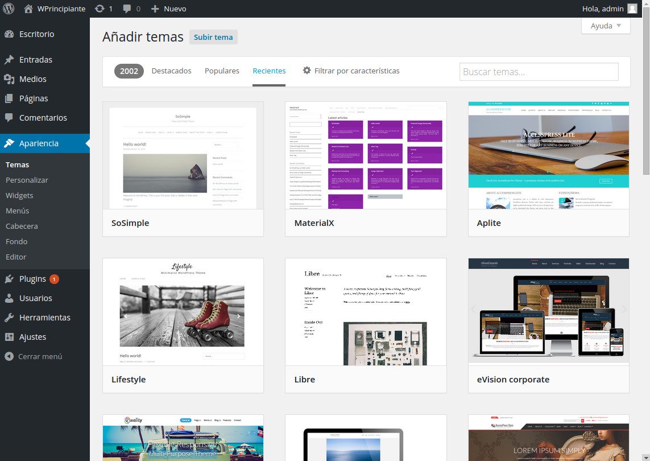Image resolution: width=650 pixels, height=461 pixels.
Task: Click the 2002 theme count badge
Action: (129, 71)
